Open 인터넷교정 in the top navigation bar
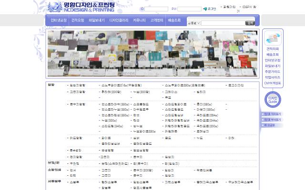This screenshot has width=305, height=190. [x=59, y=20]
